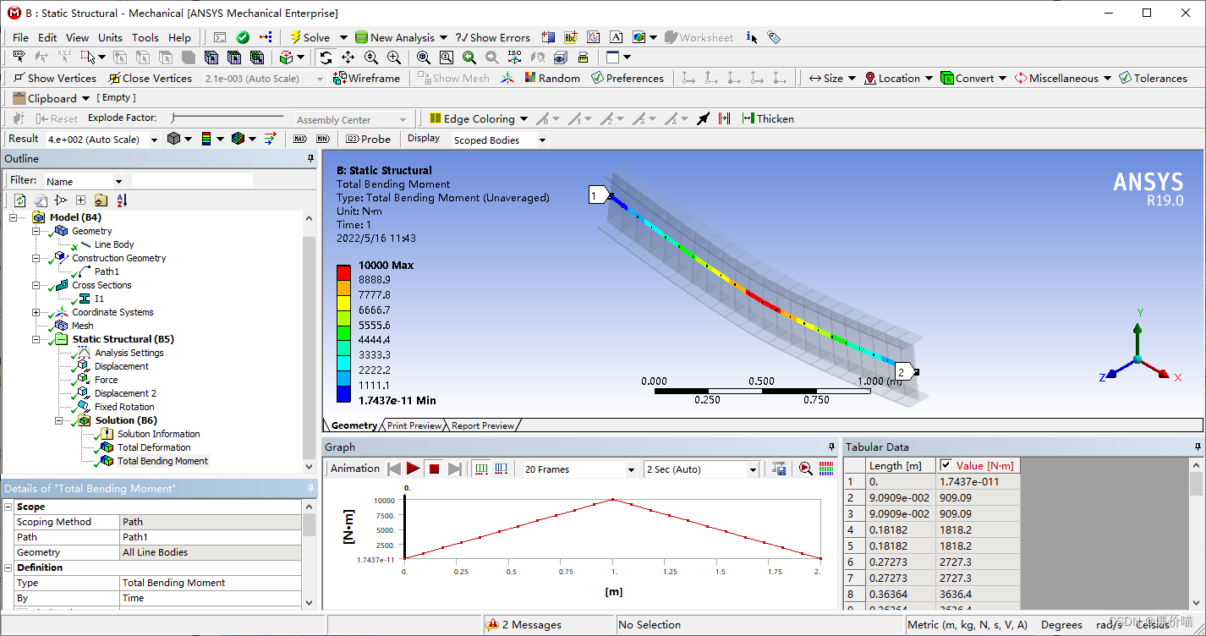Open the Miscellaneous dropdown
The width and height of the screenshot is (1206, 636).
click(x=1062, y=78)
